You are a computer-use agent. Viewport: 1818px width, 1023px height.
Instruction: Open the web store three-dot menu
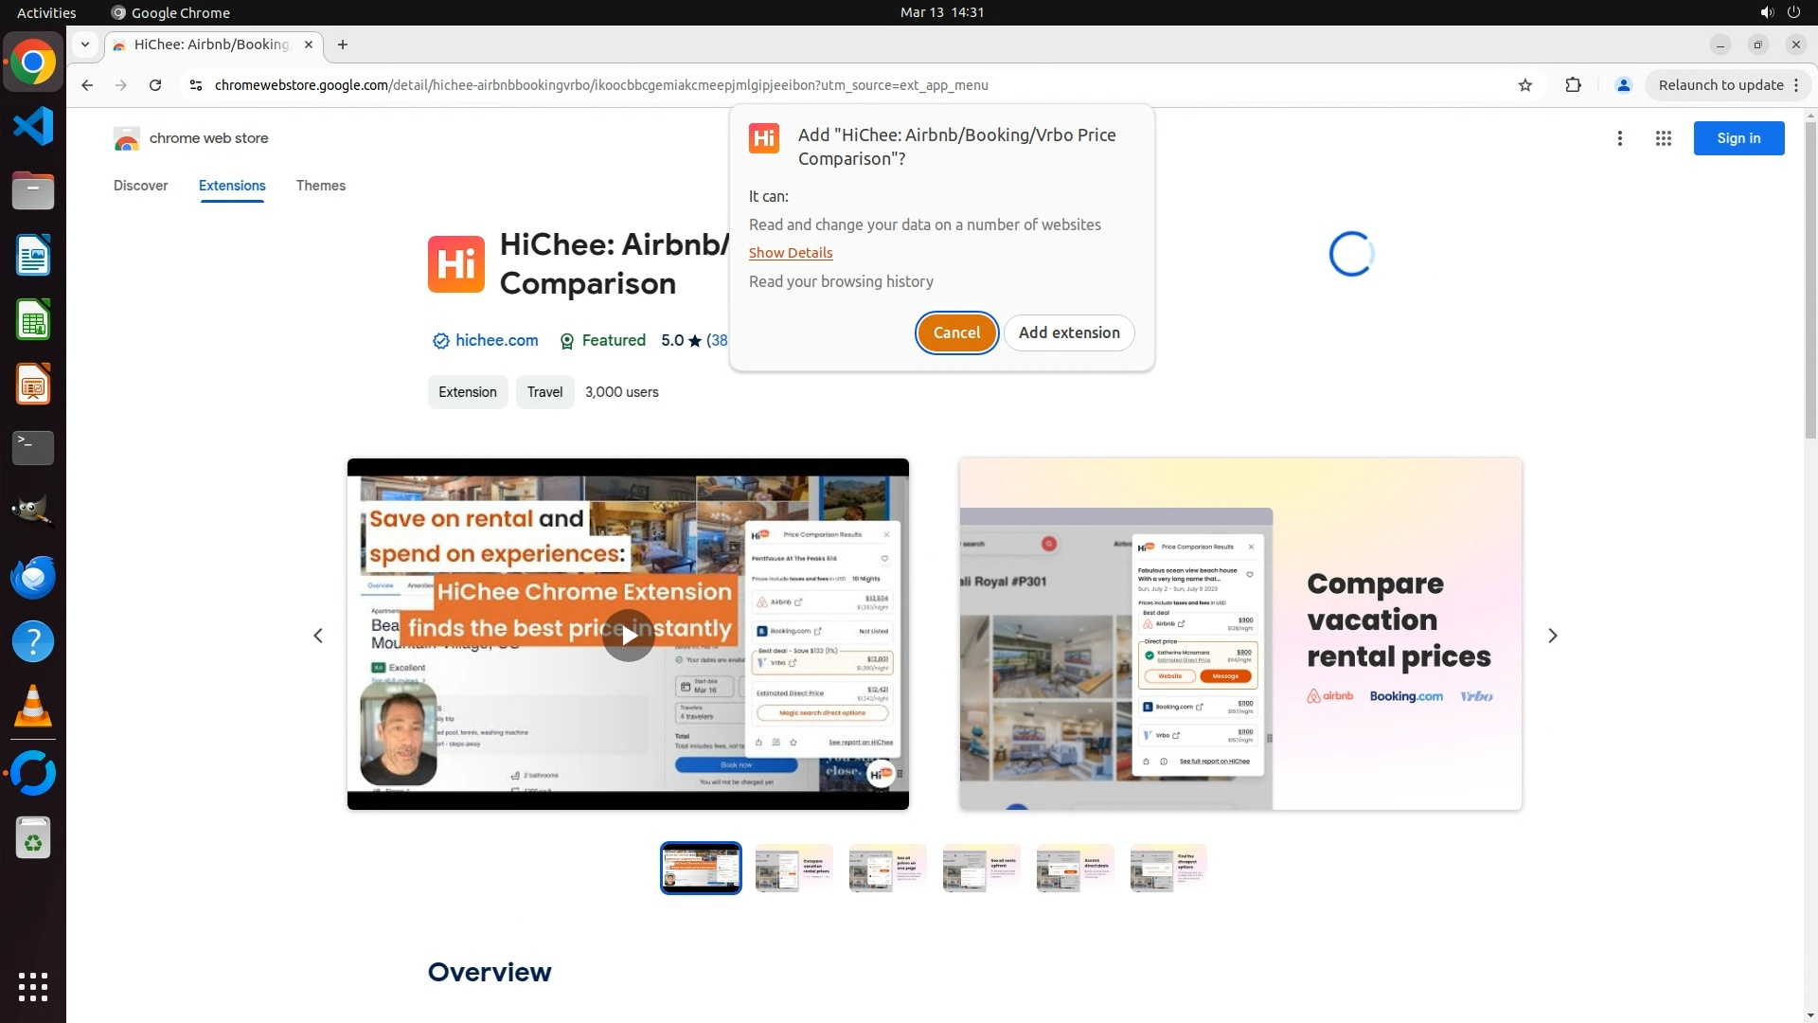click(x=1619, y=138)
